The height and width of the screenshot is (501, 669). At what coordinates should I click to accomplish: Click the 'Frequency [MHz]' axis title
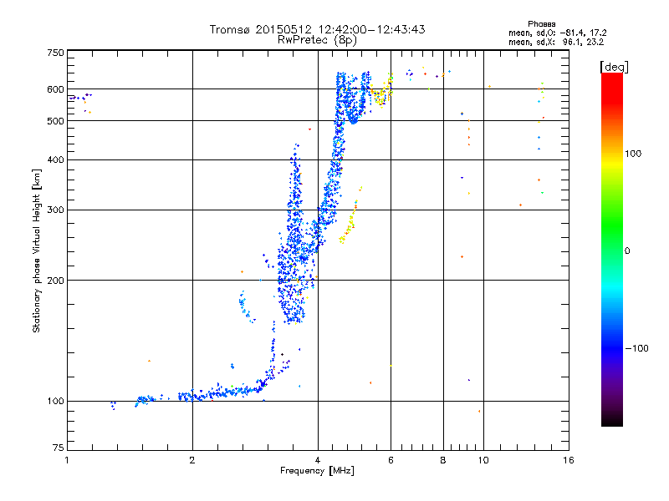point(317,471)
